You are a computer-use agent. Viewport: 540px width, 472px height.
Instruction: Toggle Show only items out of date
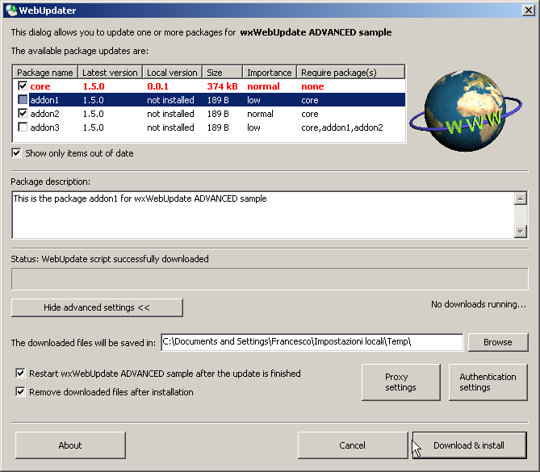(17, 153)
